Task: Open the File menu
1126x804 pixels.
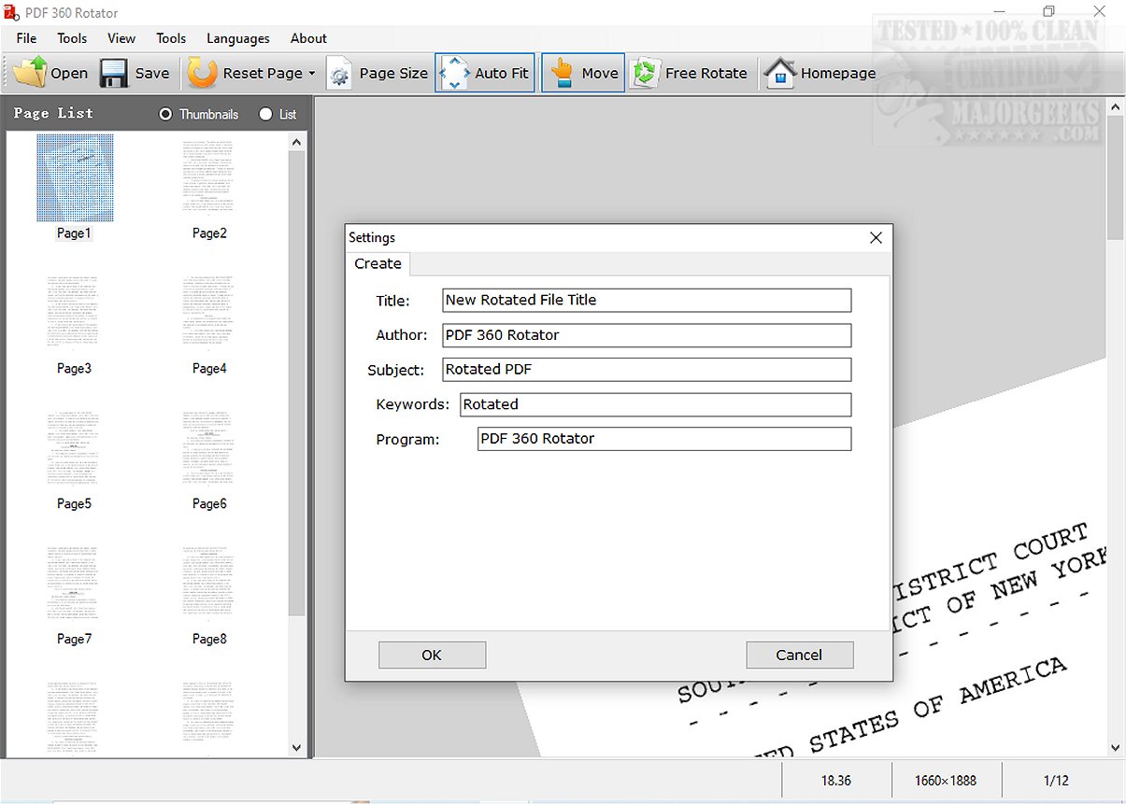Action: (x=27, y=38)
